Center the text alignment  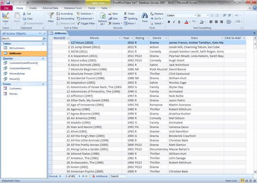click(x=216, y=22)
